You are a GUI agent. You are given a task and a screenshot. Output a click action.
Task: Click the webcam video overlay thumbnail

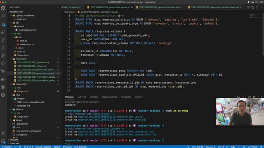(x=240, y=111)
